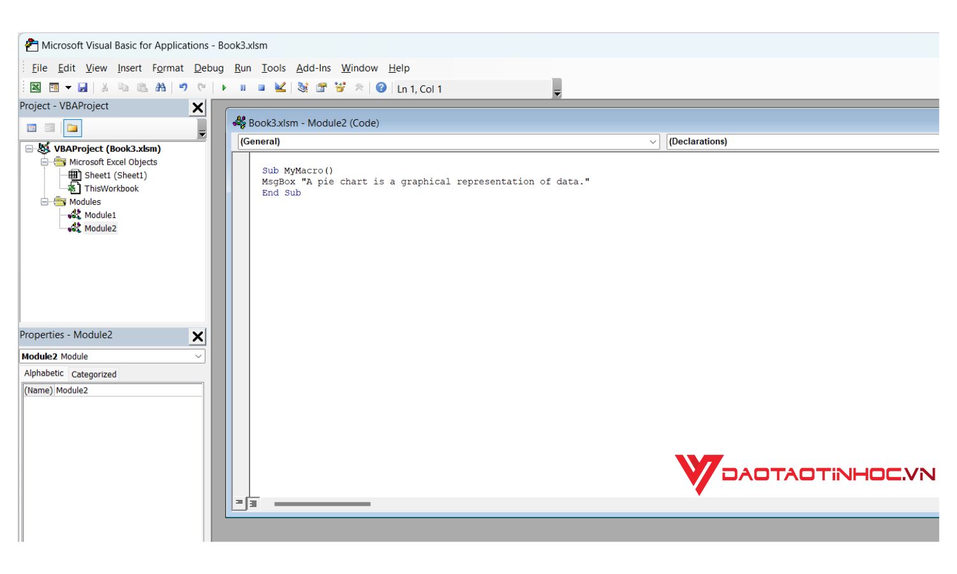Open the Insert object dropdown arrow beside UserForm
Viewport: 957px width, 574px height.
68,87
